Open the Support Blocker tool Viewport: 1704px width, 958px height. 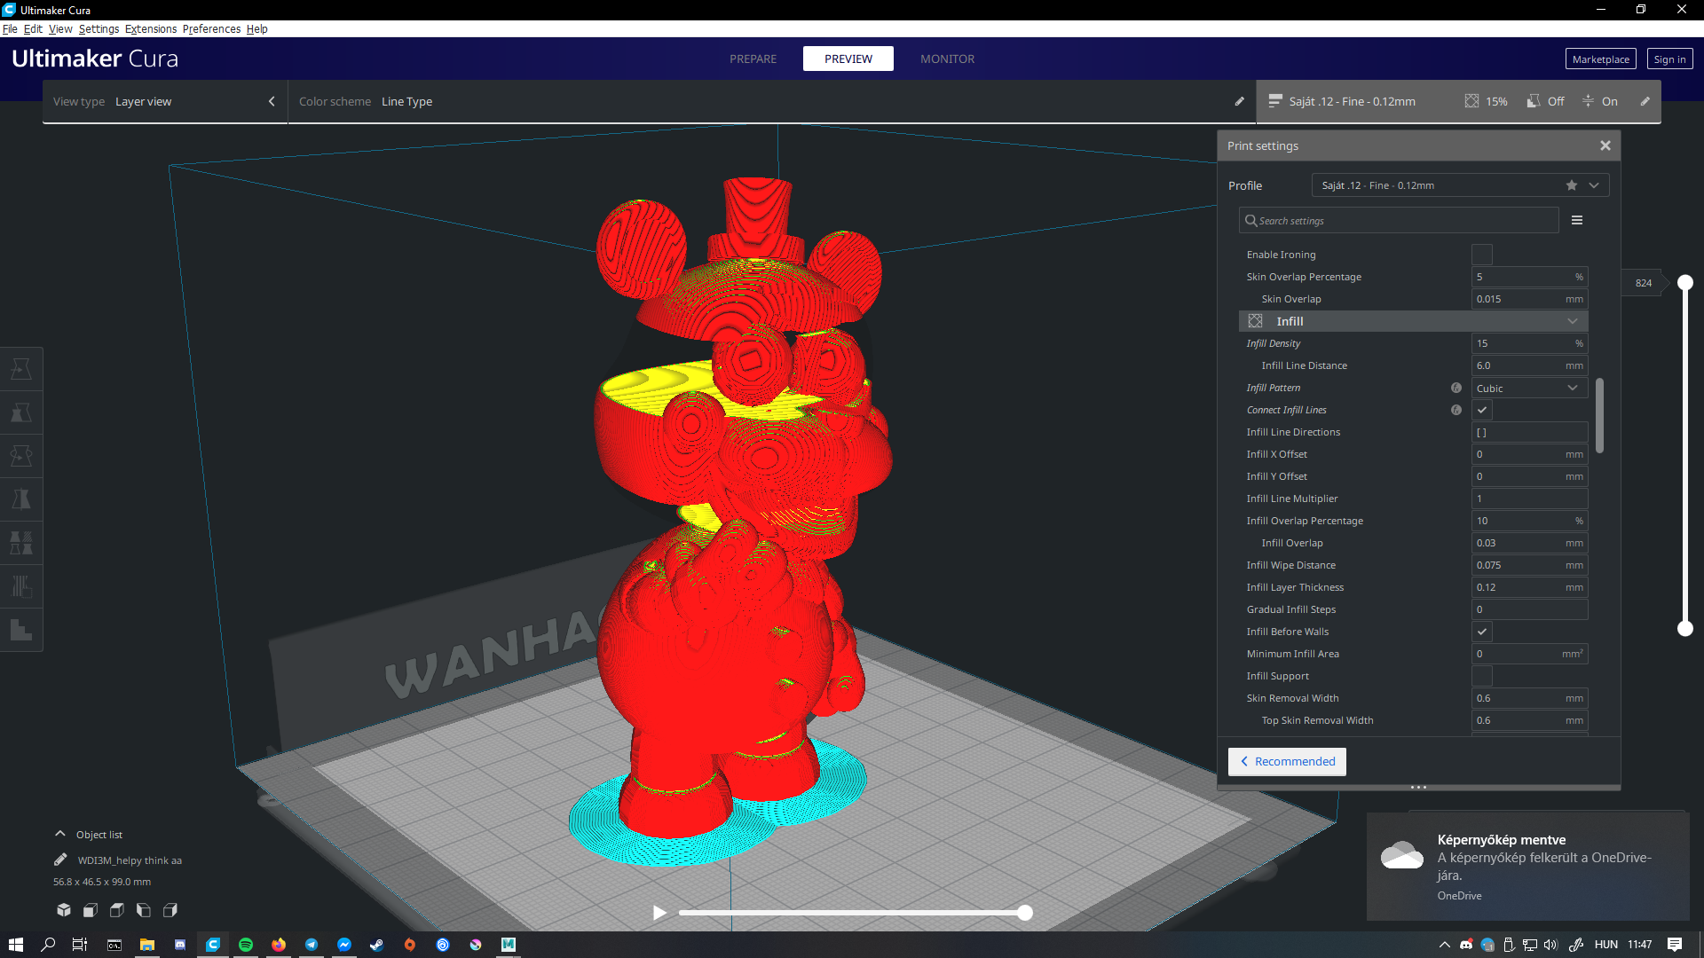click(21, 586)
